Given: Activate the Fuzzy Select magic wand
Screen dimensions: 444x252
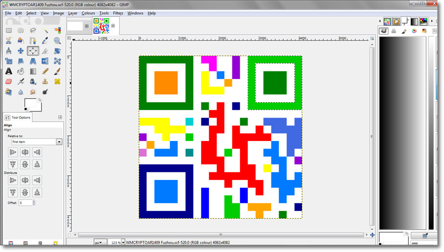Looking at the screenshot, I should coord(45,30).
